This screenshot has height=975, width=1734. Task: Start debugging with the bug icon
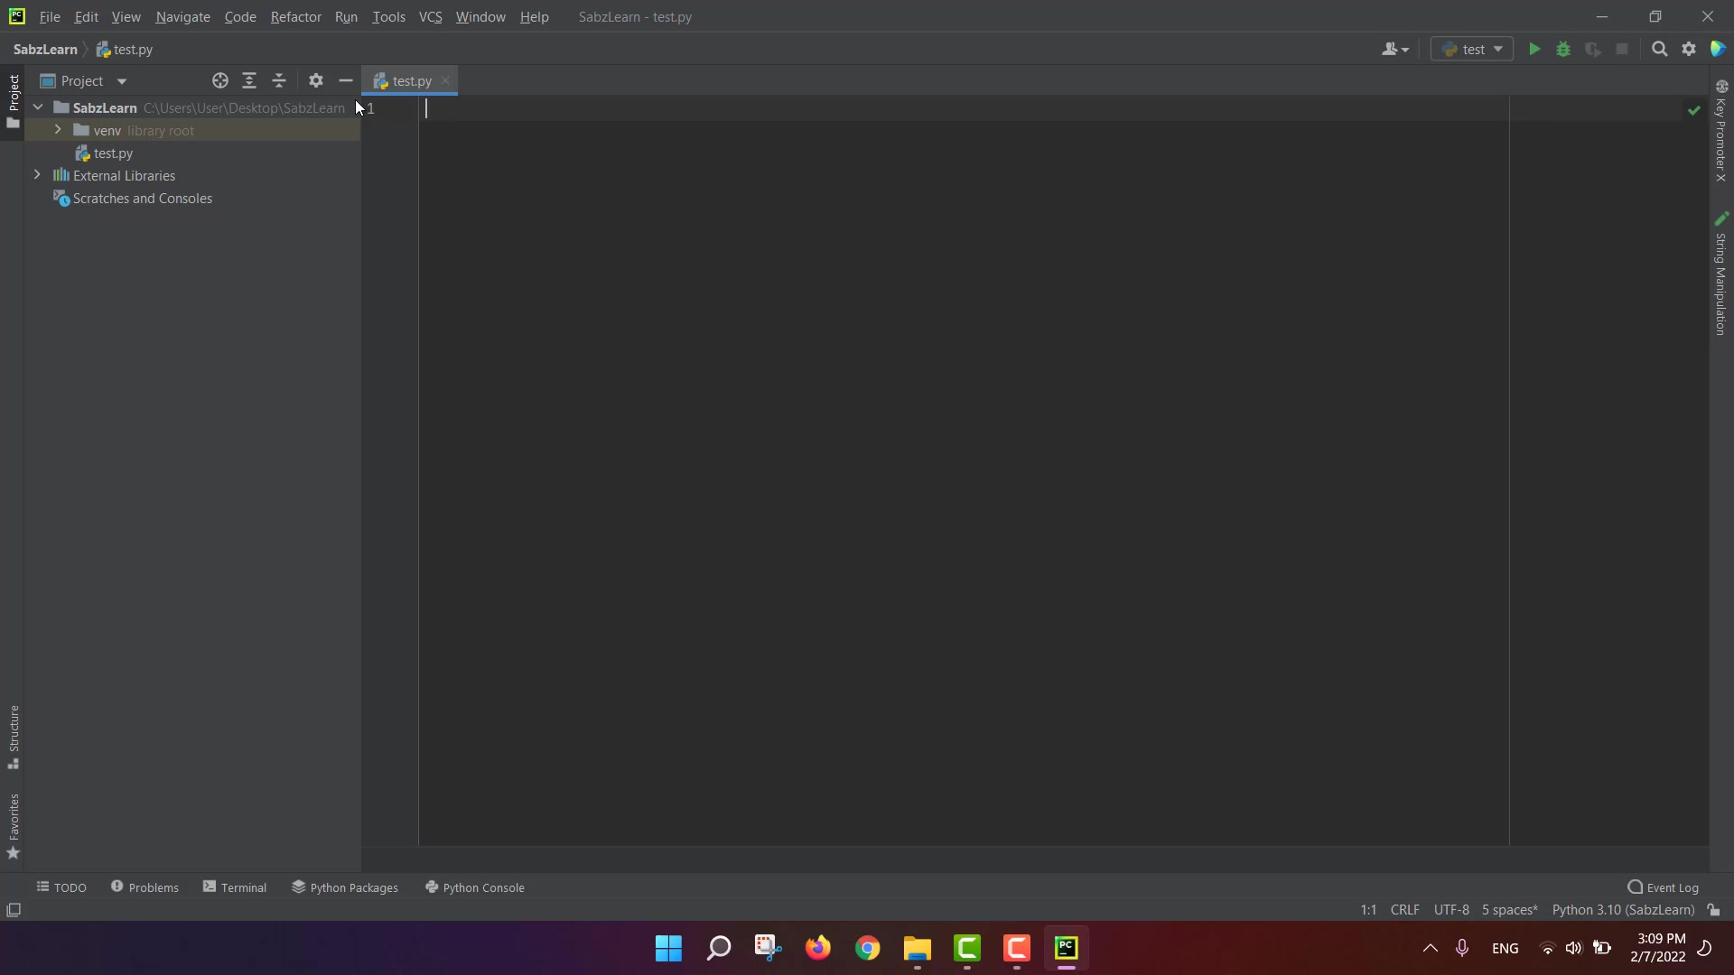pos(1563,50)
